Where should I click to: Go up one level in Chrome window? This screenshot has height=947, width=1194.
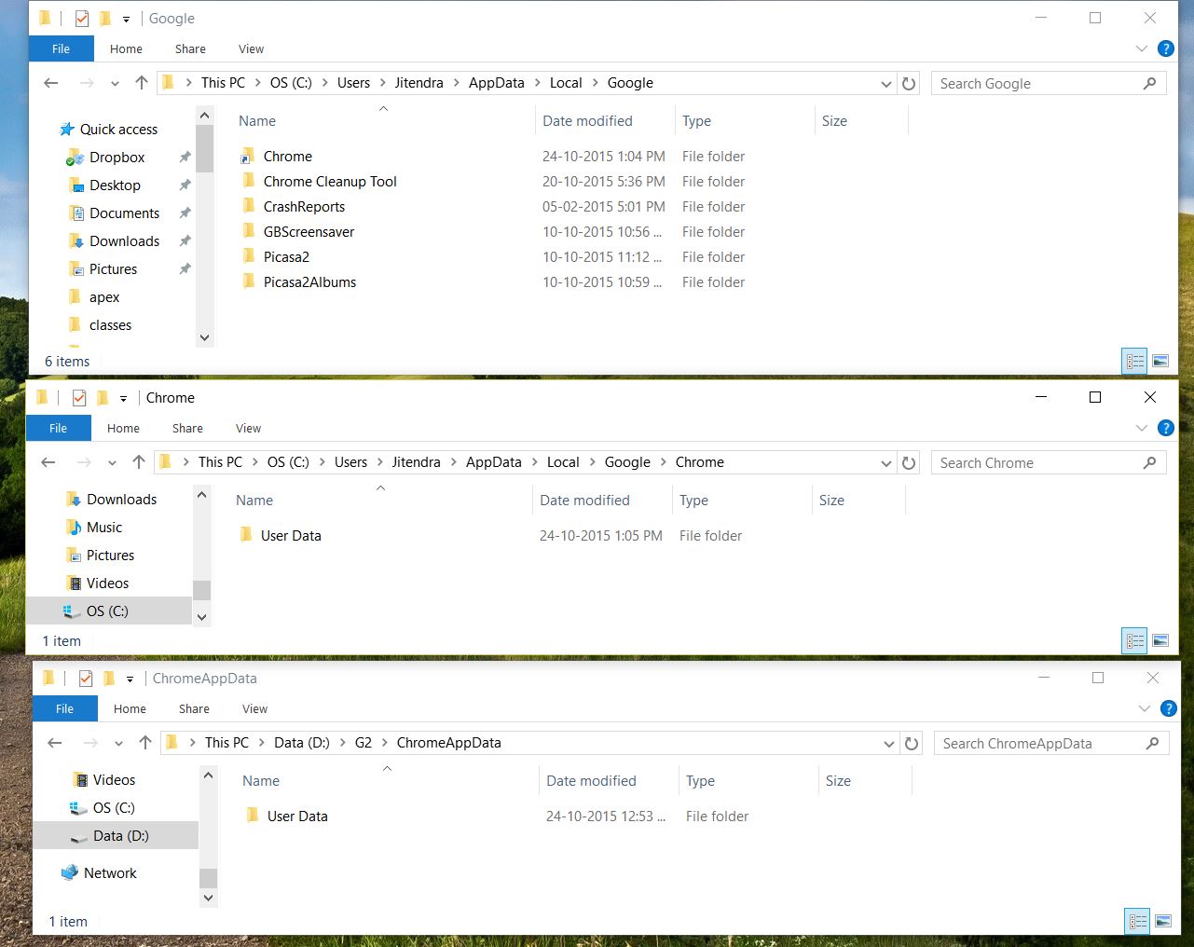[x=139, y=462]
